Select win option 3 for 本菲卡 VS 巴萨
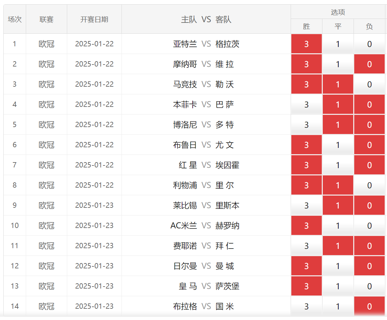This screenshot has width=387, height=320. [x=306, y=105]
